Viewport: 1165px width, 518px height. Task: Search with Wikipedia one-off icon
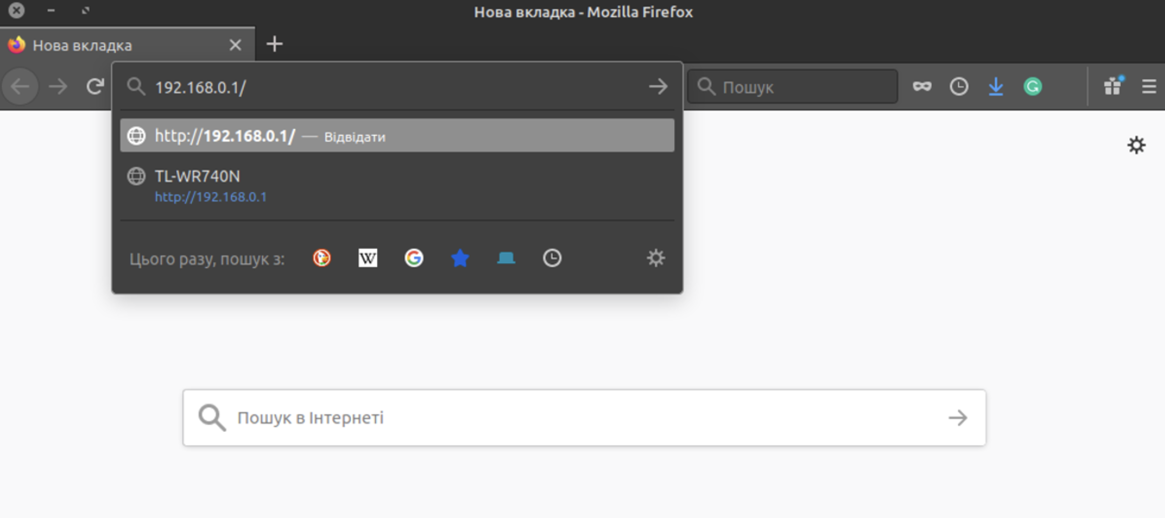point(368,258)
